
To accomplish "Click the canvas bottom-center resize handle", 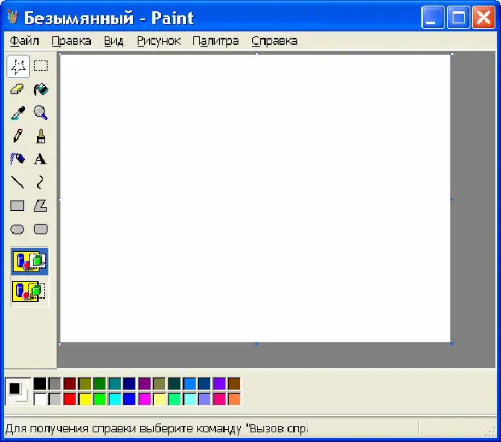I will [256, 344].
